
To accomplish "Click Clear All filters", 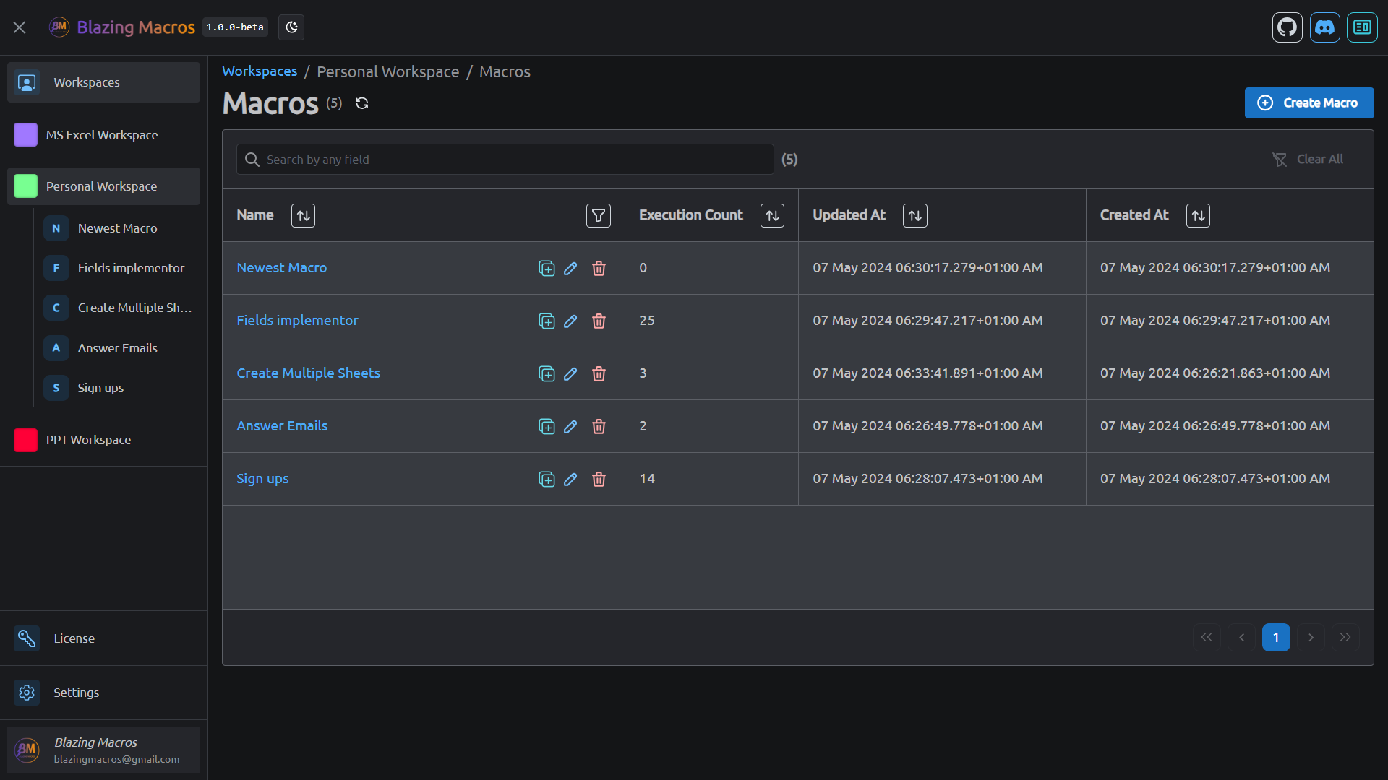I will click(1308, 159).
